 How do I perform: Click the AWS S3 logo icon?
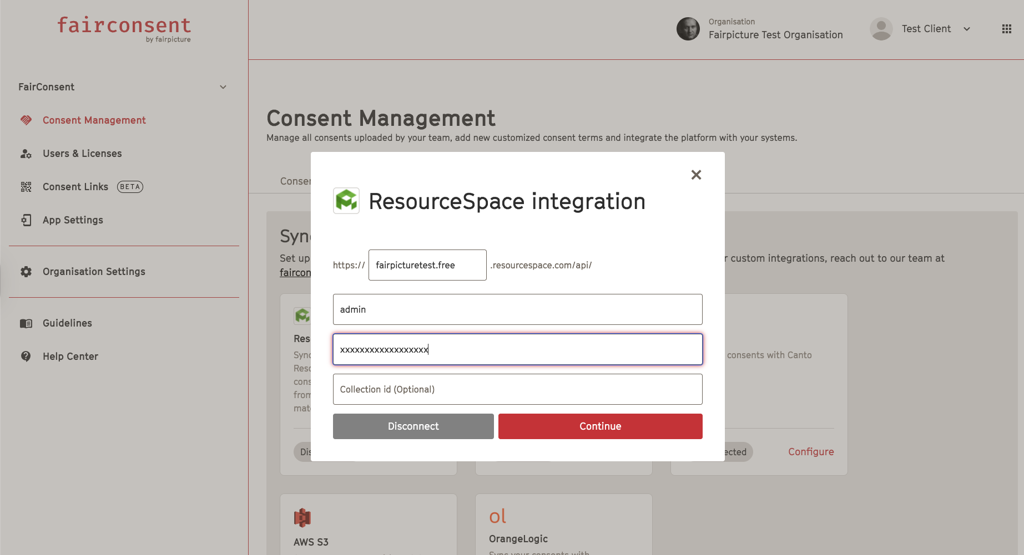(x=302, y=518)
